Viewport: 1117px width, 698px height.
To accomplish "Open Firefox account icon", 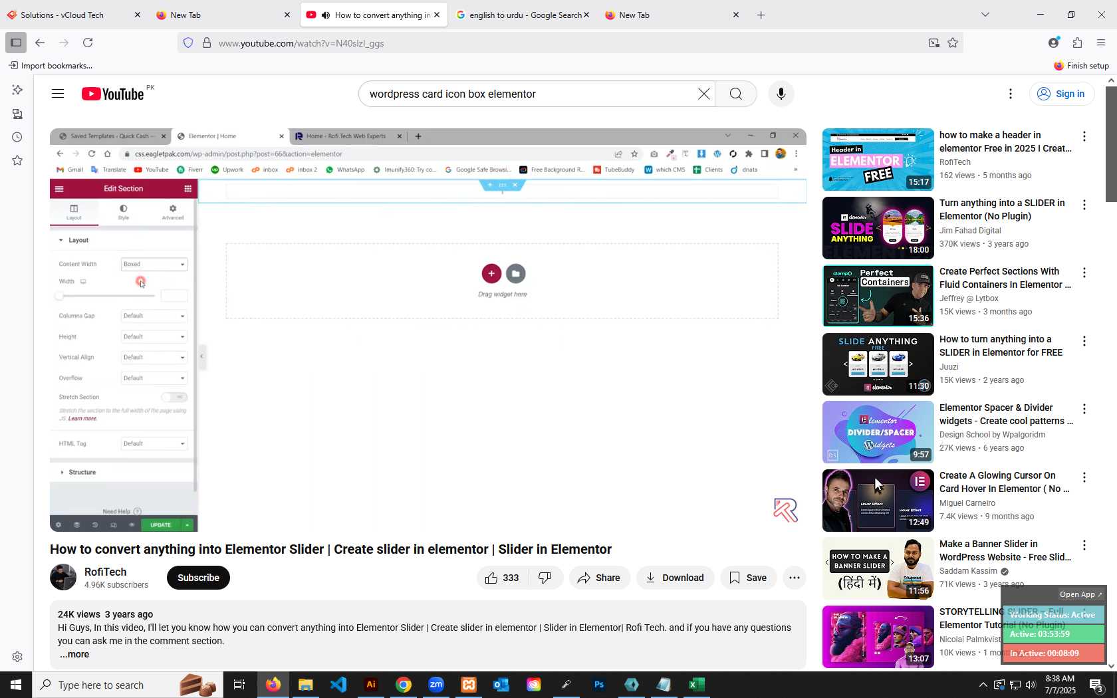I will pos(1053,43).
